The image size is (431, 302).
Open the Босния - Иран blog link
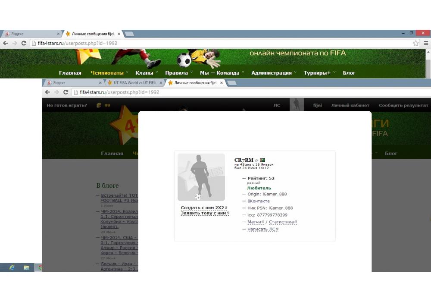click(x=119, y=266)
